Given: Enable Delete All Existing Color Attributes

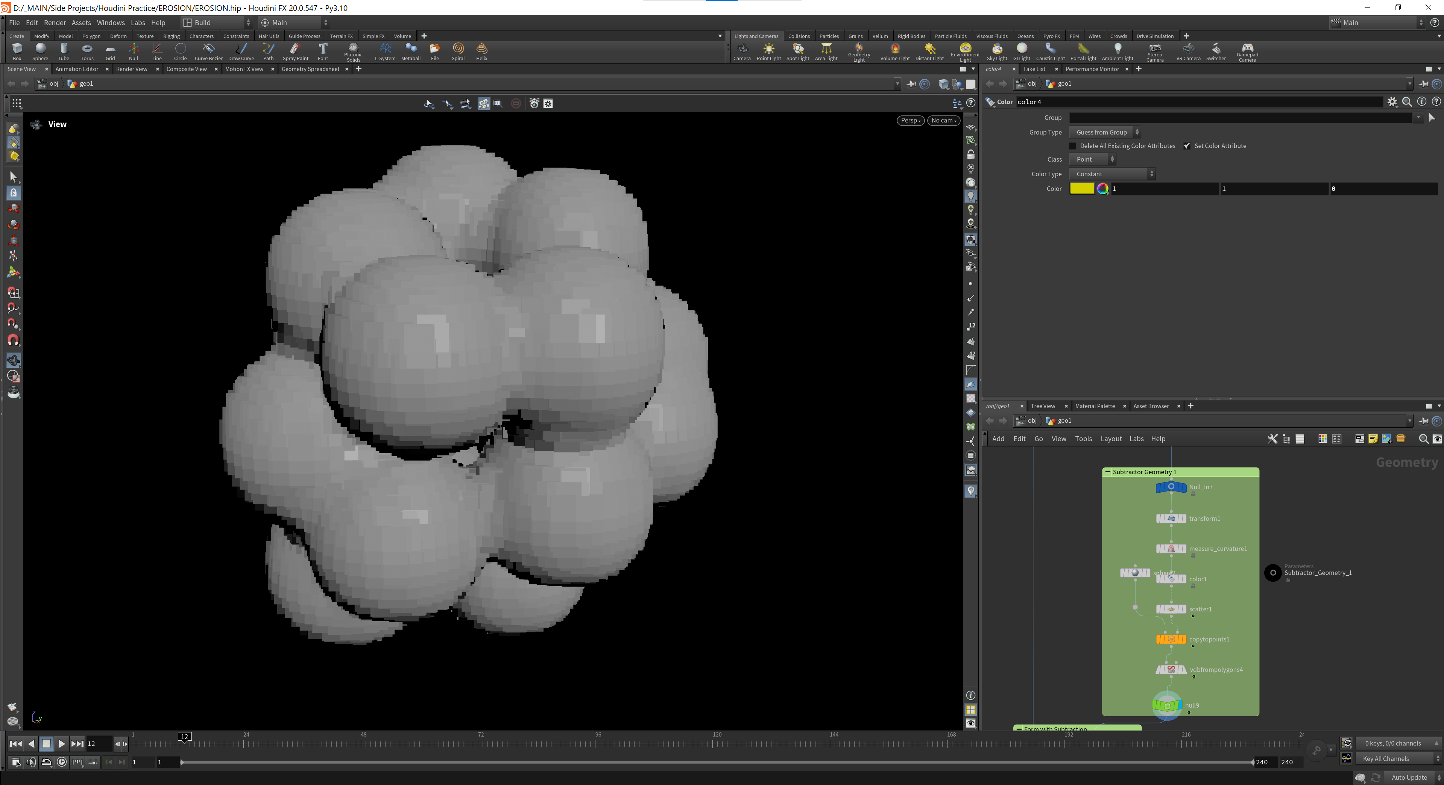Looking at the screenshot, I should click(x=1073, y=146).
